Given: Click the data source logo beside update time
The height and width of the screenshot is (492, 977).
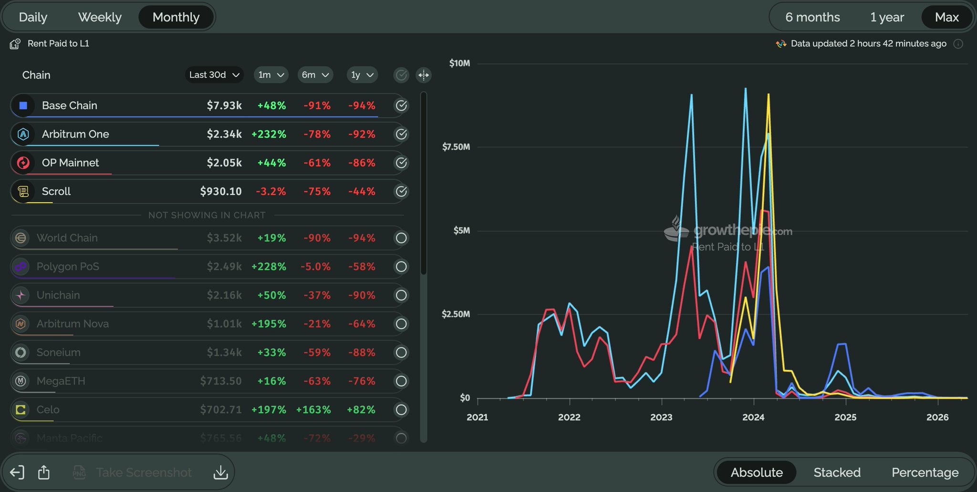Looking at the screenshot, I should (x=781, y=44).
